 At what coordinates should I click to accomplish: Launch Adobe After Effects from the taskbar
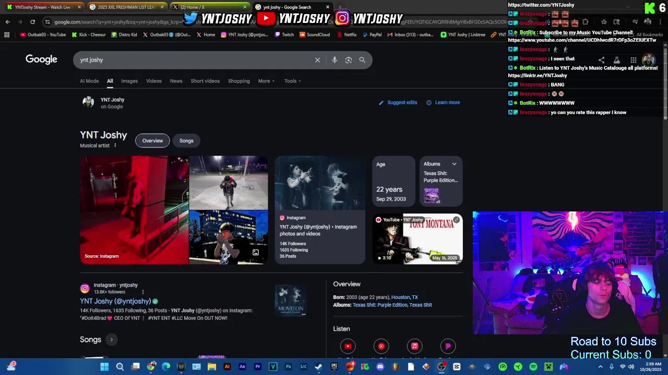pyautogui.click(x=242, y=367)
